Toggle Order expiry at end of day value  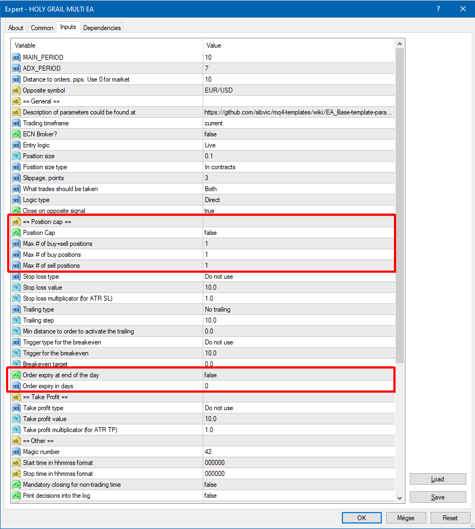(299, 375)
